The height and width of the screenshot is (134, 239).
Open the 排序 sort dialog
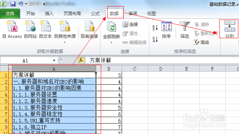166,30
